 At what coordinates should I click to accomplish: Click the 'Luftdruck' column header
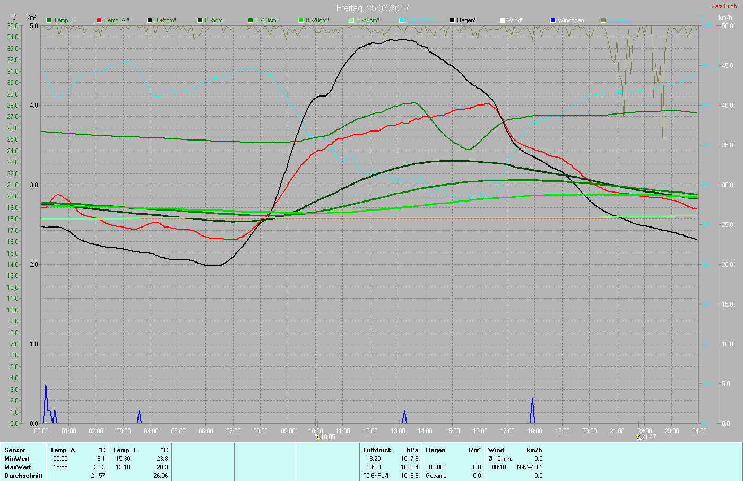click(x=377, y=450)
